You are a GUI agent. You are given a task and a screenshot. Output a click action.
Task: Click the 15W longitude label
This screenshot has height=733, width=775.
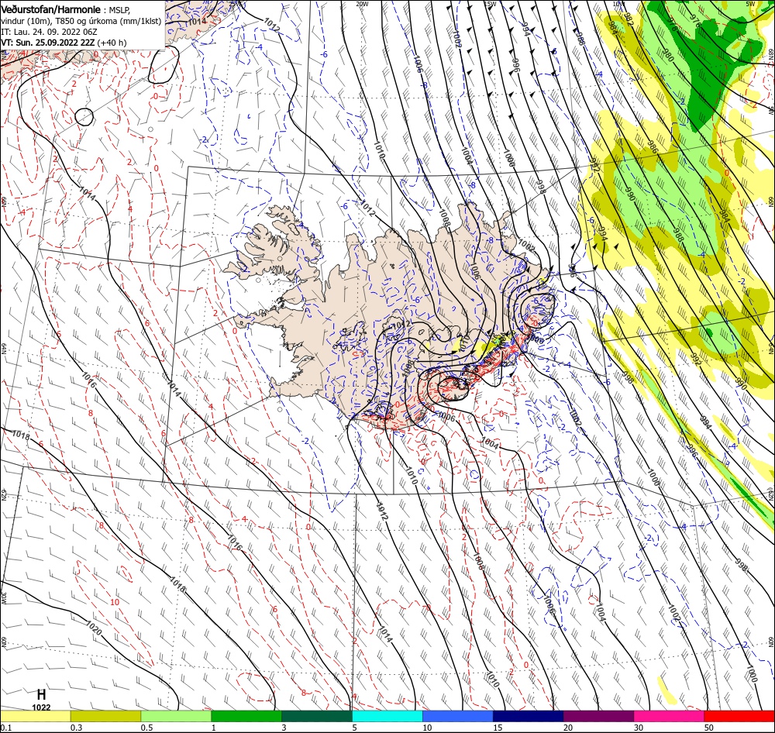pos(490,4)
